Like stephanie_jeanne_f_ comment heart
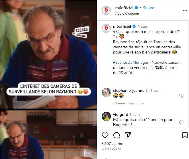The image size is (189, 159). (x=181, y=96)
